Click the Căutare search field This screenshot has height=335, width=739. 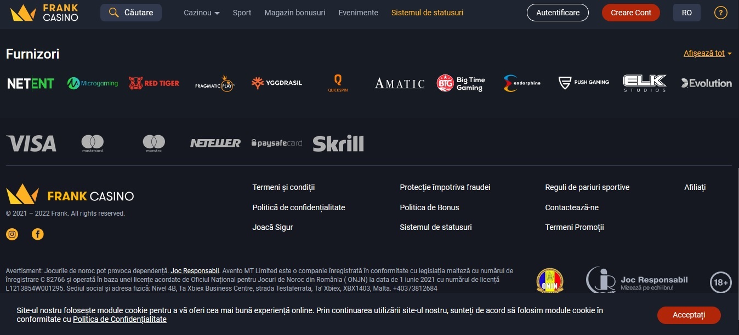click(131, 13)
